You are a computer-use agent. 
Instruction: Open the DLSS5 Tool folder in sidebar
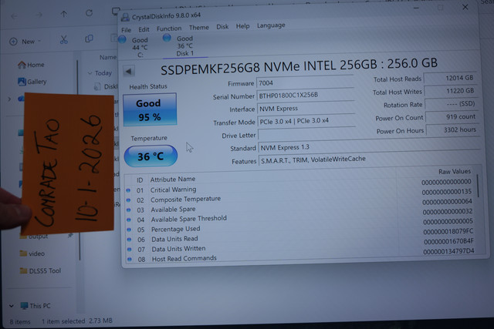point(40,270)
